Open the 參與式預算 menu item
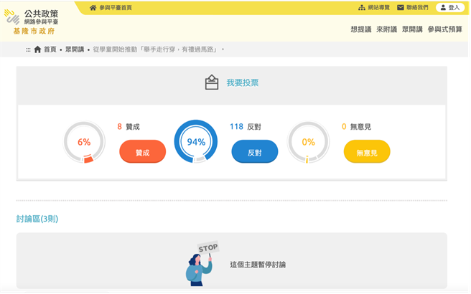Viewport: 471px width, 294px height. pyautogui.click(x=445, y=29)
